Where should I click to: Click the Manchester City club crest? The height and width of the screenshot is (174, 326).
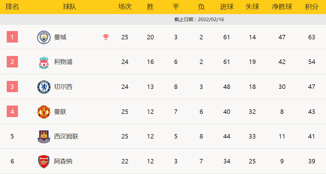(x=44, y=37)
